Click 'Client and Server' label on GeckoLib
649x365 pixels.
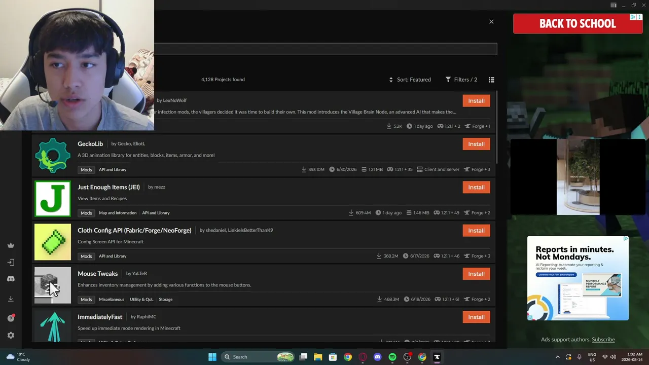coord(442,170)
